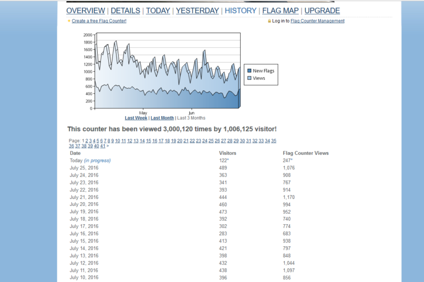The height and width of the screenshot is (282, 424).
Task: Click the star icon beside Create a free Flag Counter
Action: pyautogui.click(x=69, y=21)
